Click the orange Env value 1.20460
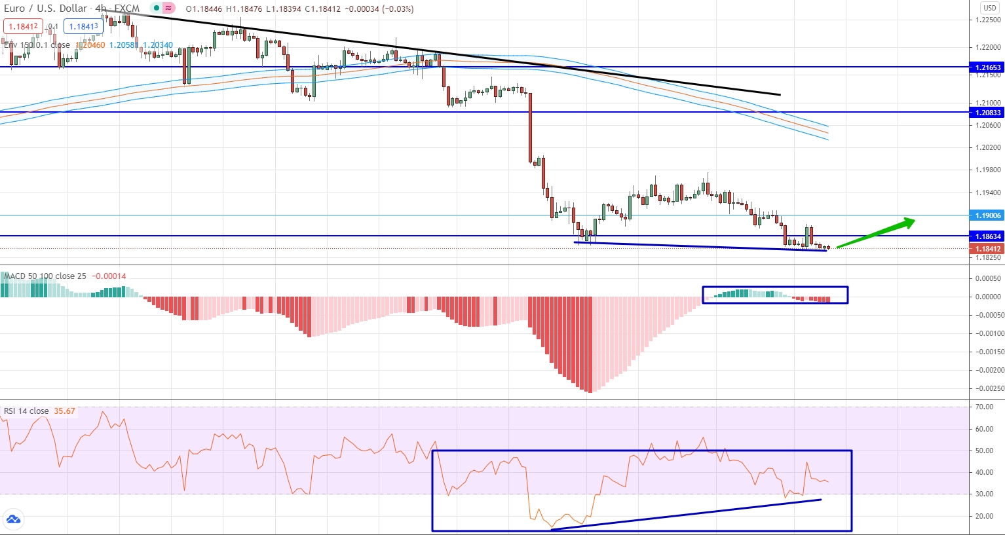The width and height of the screenshot is (1005, 535). coord(90,45)
